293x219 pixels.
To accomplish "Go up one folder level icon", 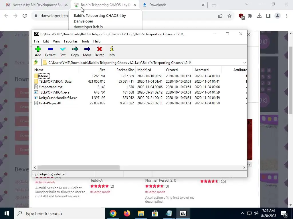I will 36,62.
